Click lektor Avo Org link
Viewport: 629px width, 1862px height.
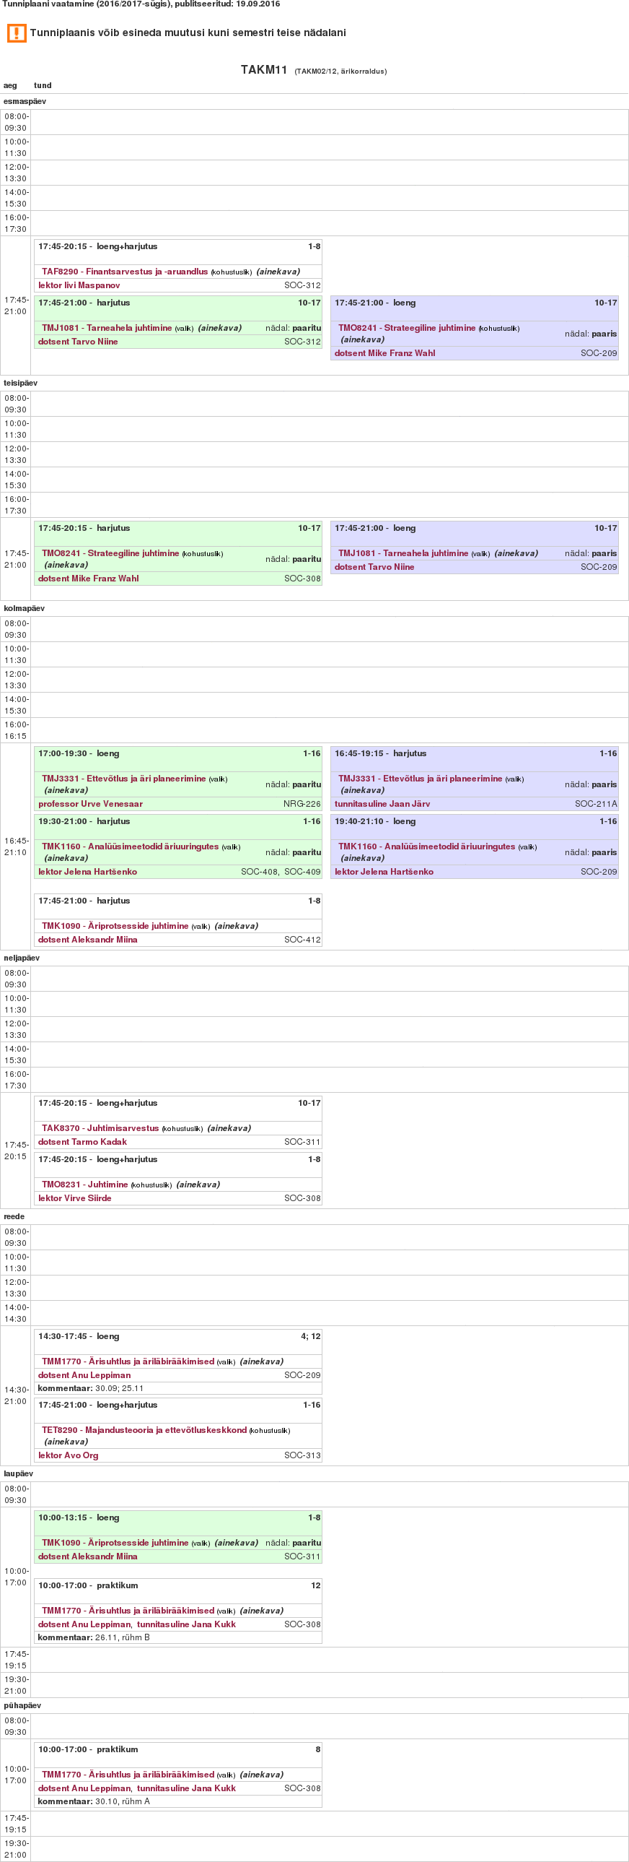(x=68, y=1455)
